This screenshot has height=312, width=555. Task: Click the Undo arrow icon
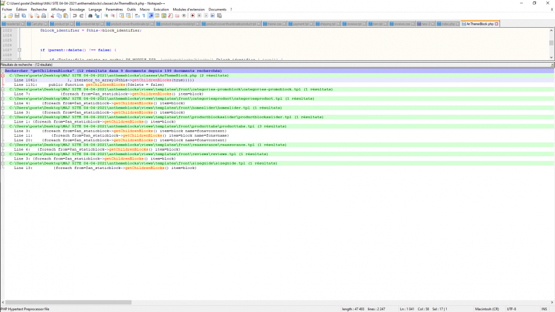[x=75, y=16]
